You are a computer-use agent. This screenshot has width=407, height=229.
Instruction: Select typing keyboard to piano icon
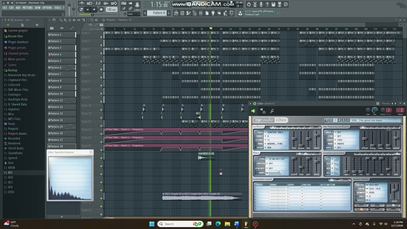pos(124,3)
